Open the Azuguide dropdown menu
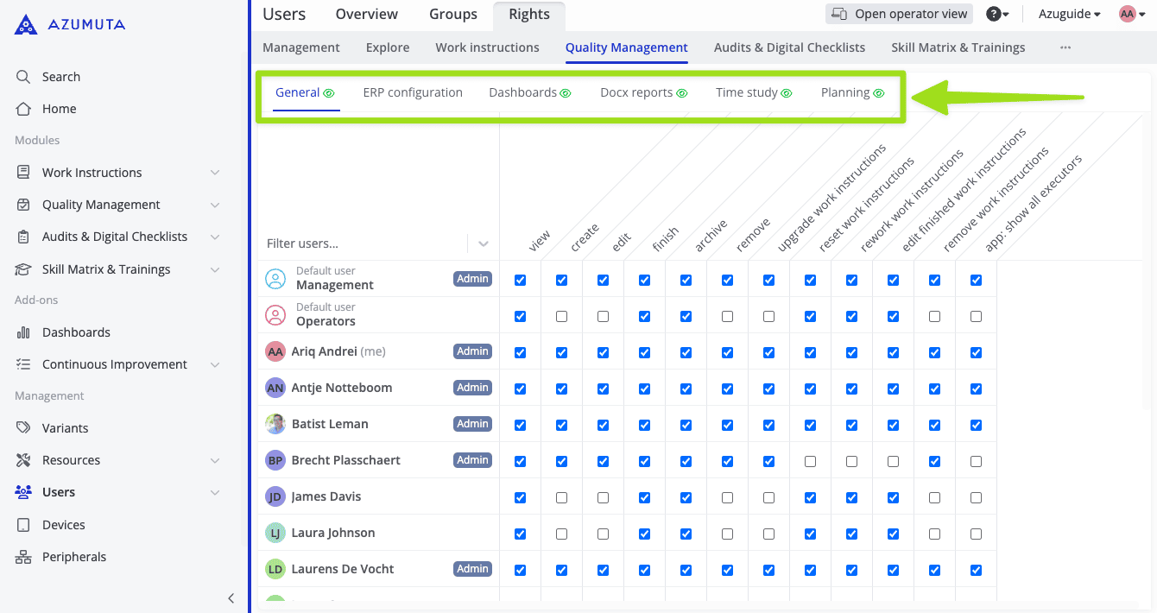 coord(1069,14)
